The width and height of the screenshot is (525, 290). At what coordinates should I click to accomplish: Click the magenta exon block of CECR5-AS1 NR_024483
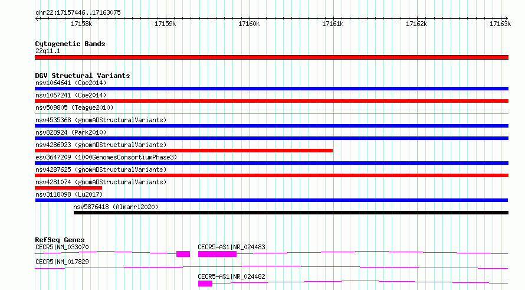tap(217, 254)
